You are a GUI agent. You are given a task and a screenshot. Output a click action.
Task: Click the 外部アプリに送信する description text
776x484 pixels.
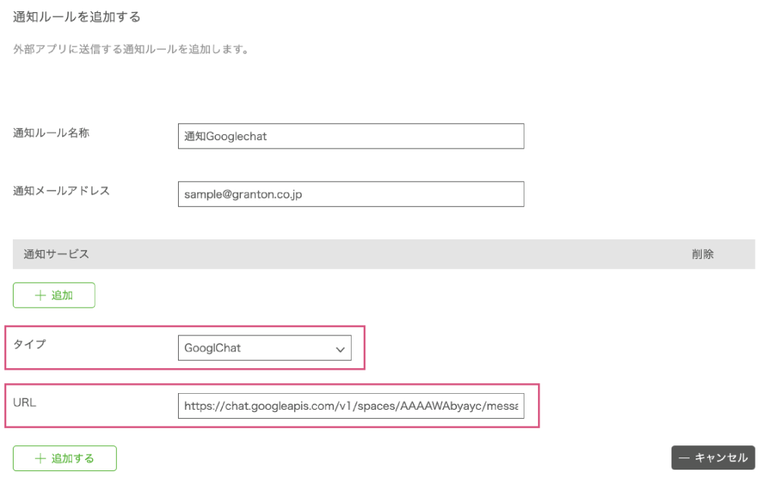[x=131, y=50]
